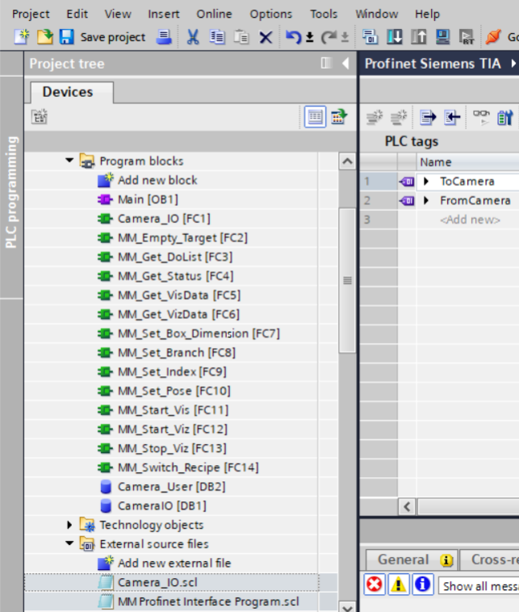Select Main [OB1] block in tree
519x612 pixels.
click(x=148, y=199)
